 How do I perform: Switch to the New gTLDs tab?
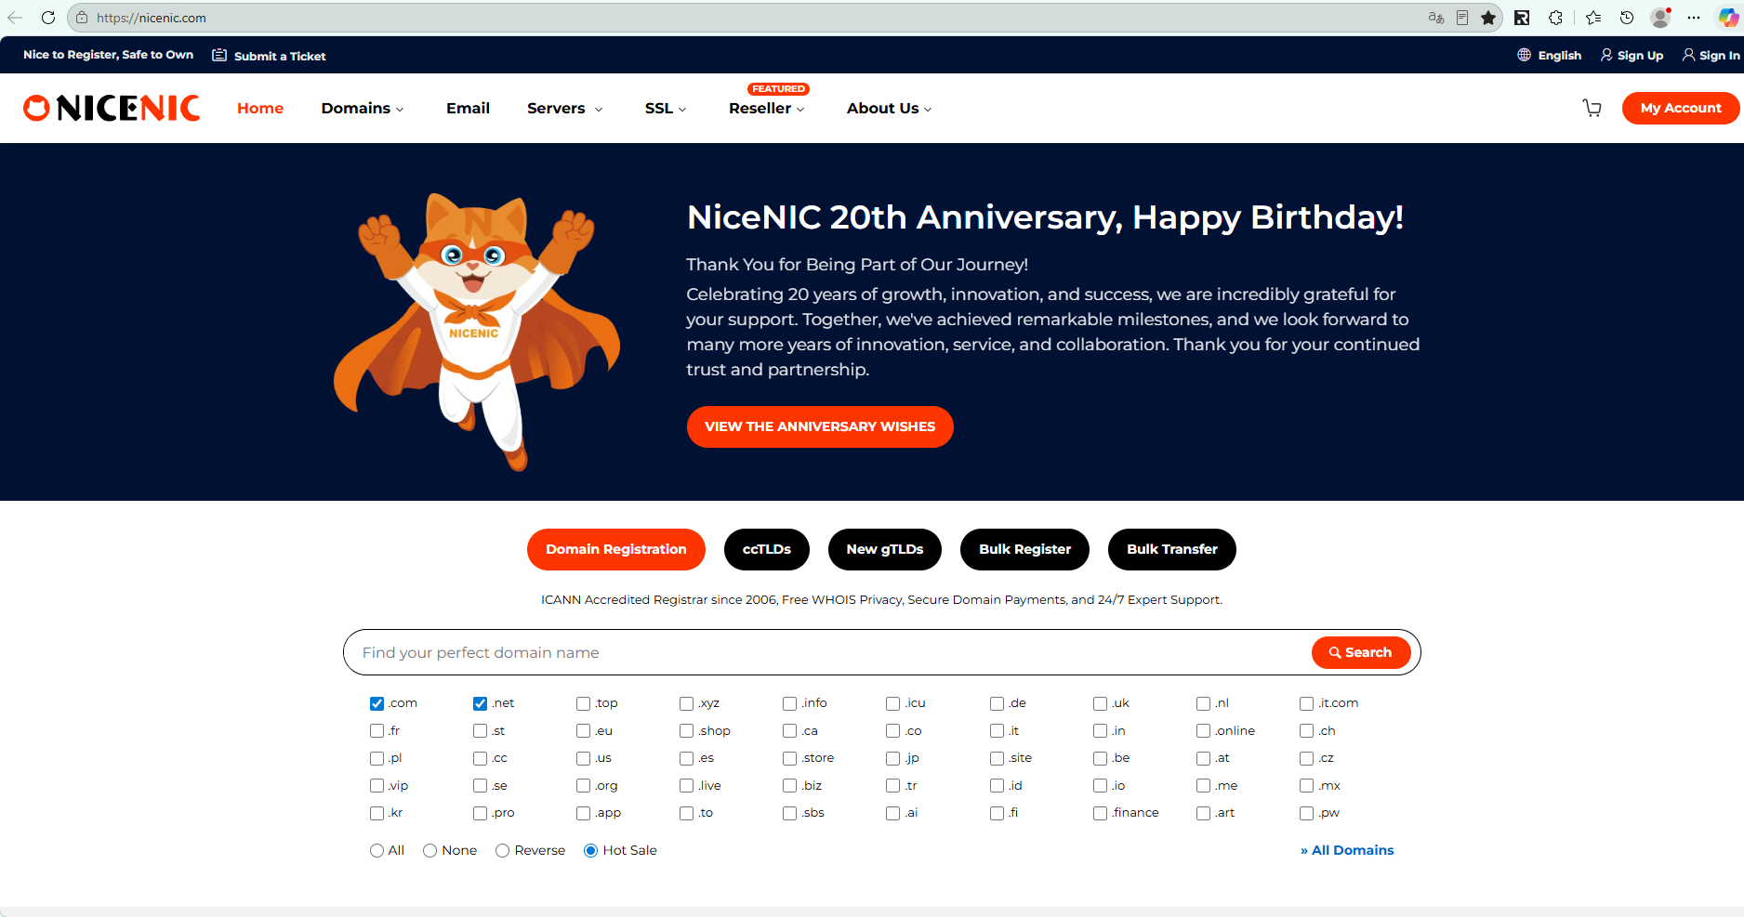coord(885,549)
